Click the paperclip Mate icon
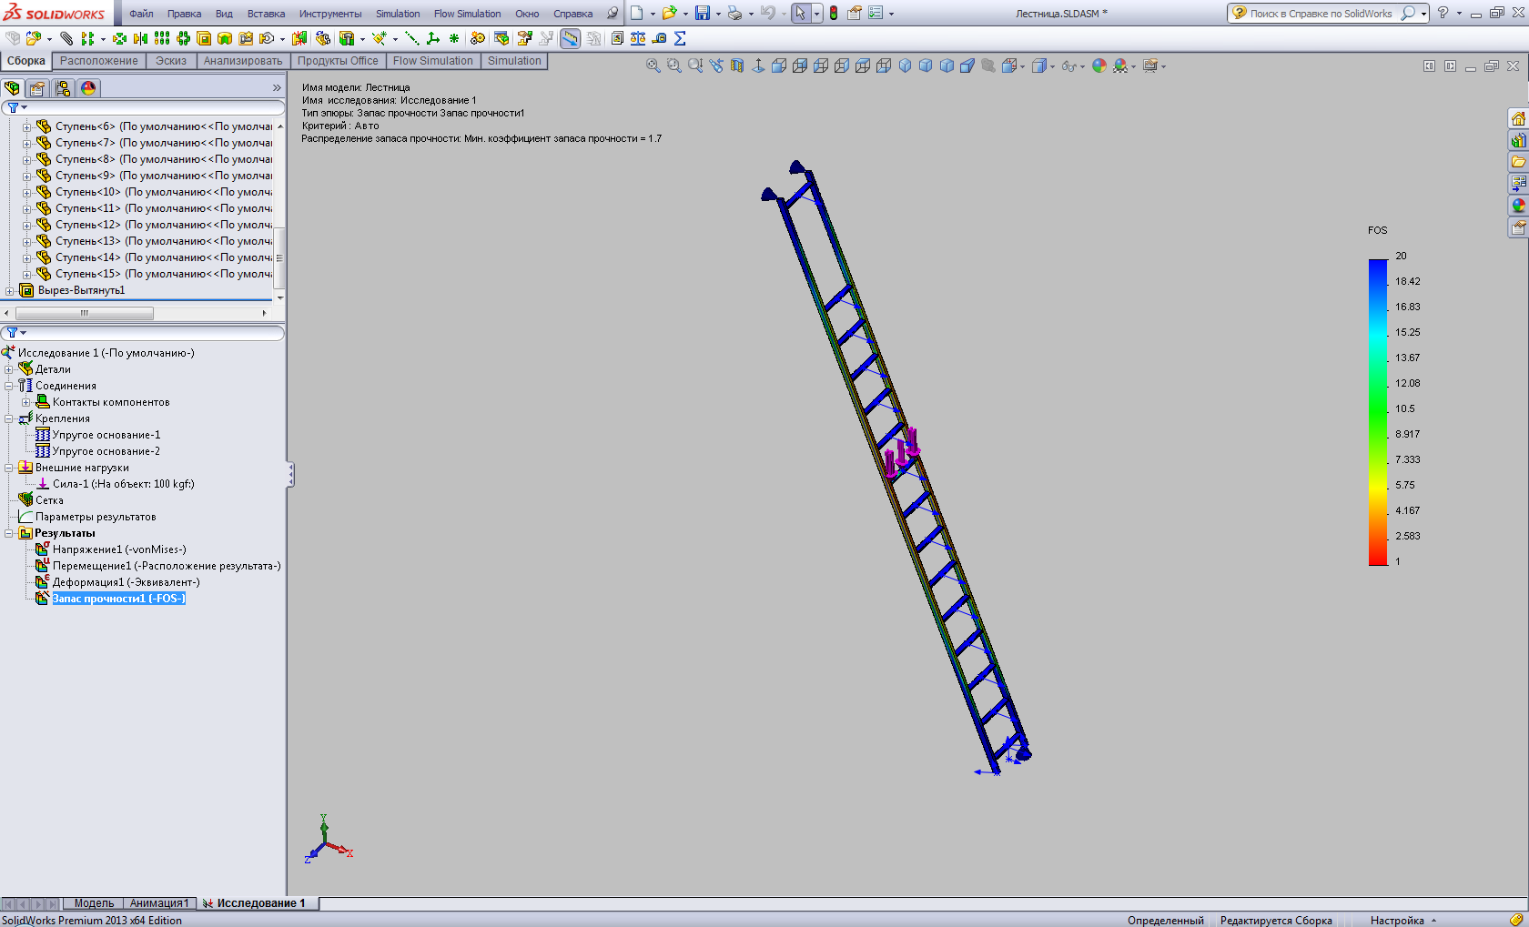This screenshot has width=1529, height=927. pyautogui.click(x=66, y=38)
